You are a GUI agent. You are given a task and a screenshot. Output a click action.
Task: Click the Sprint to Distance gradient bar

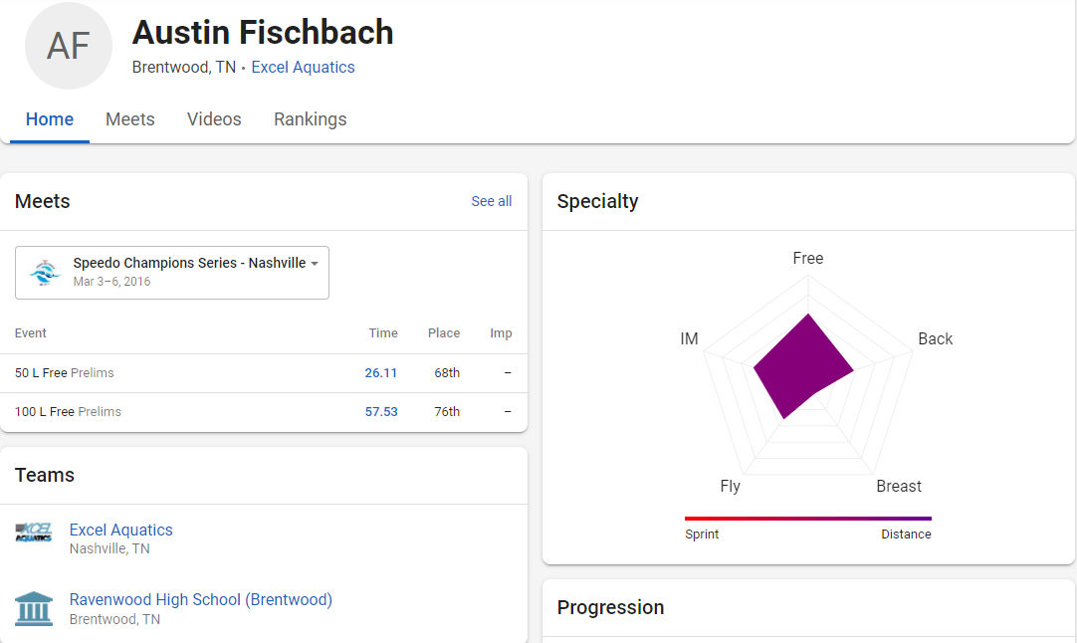pyautogui.click(x=807, y=518)
